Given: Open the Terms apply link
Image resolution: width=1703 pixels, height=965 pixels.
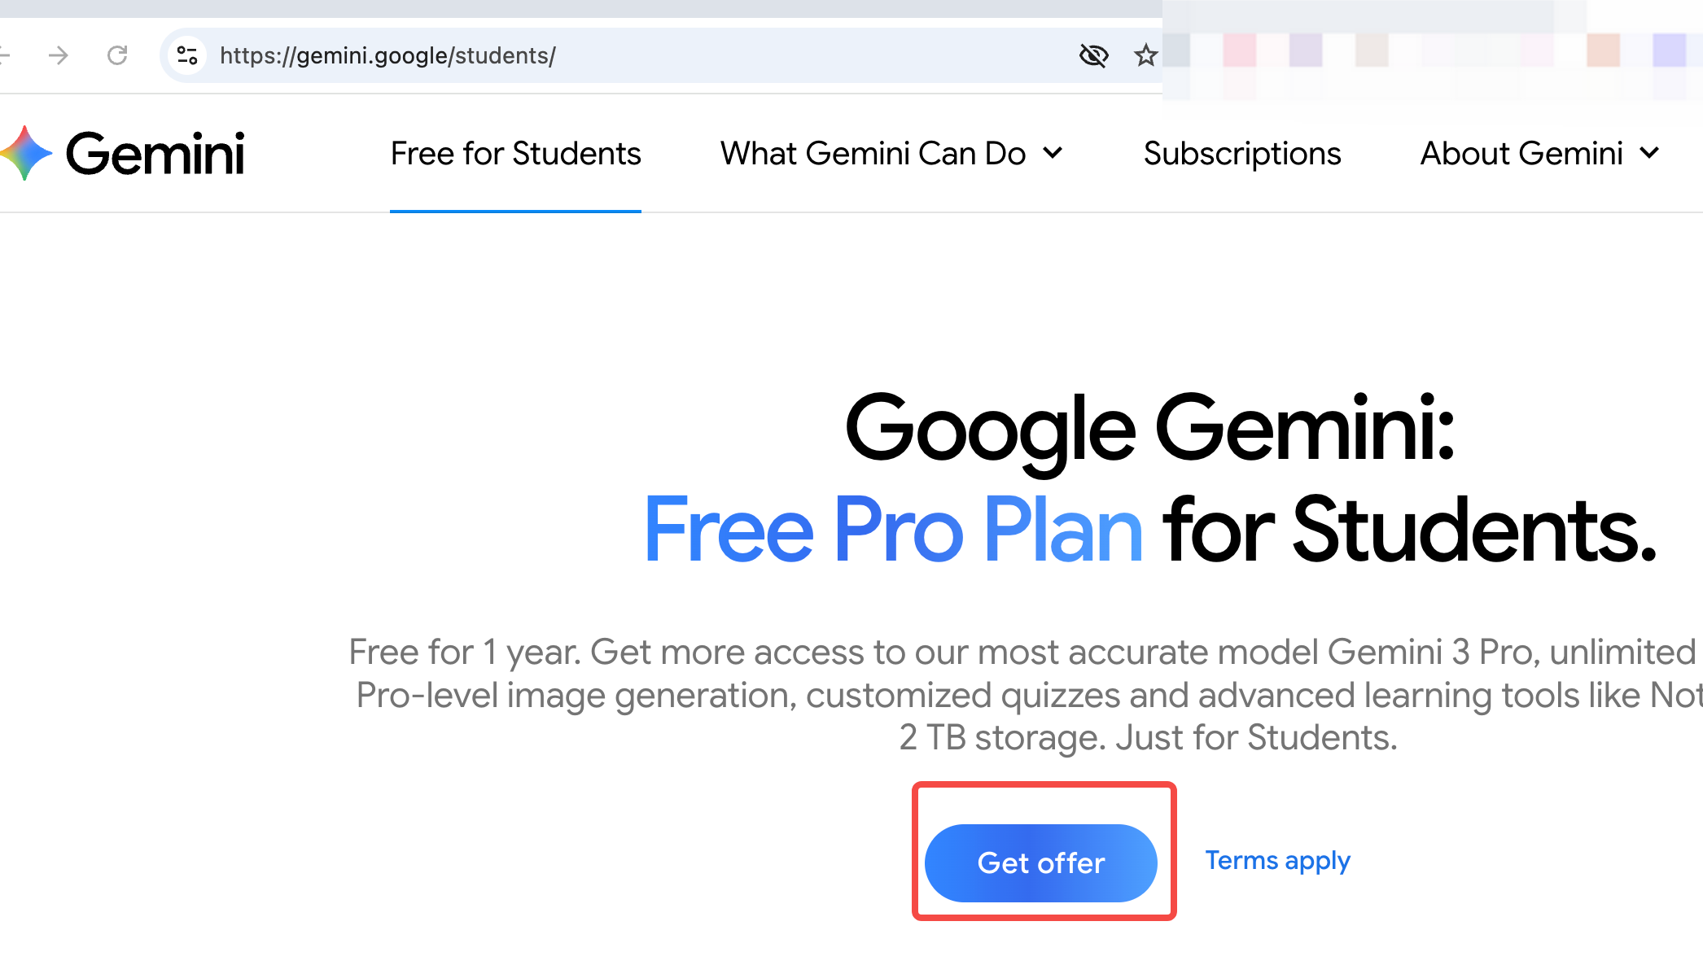Looking at the screenshot, I should [1277, 861].
